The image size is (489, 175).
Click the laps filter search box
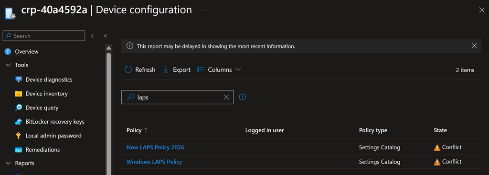tap(177, 97)
